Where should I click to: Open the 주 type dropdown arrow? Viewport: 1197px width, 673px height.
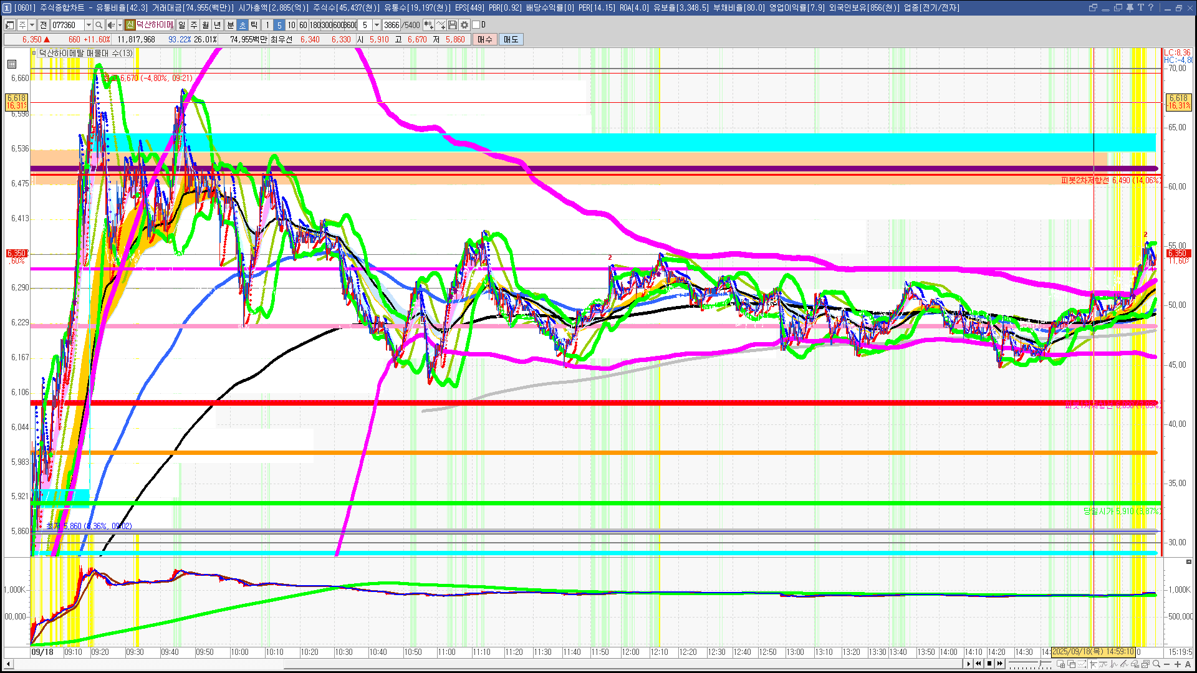click(32, 25)
